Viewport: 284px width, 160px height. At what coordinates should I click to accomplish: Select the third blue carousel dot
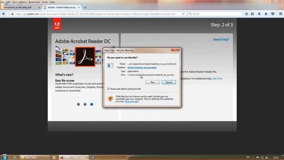pyautogui.click(x=92, y=104)
